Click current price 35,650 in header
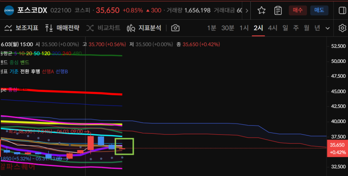 point(108,10)
